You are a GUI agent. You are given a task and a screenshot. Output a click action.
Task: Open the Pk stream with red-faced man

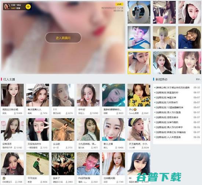pyautogui.click(x=88, y=168)
